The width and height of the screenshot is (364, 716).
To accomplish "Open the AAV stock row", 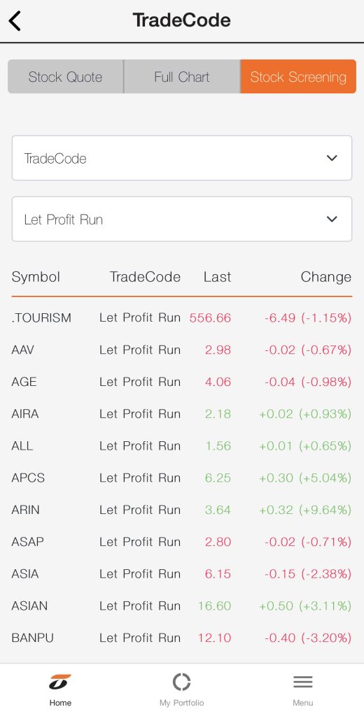I will click(181, 350).
